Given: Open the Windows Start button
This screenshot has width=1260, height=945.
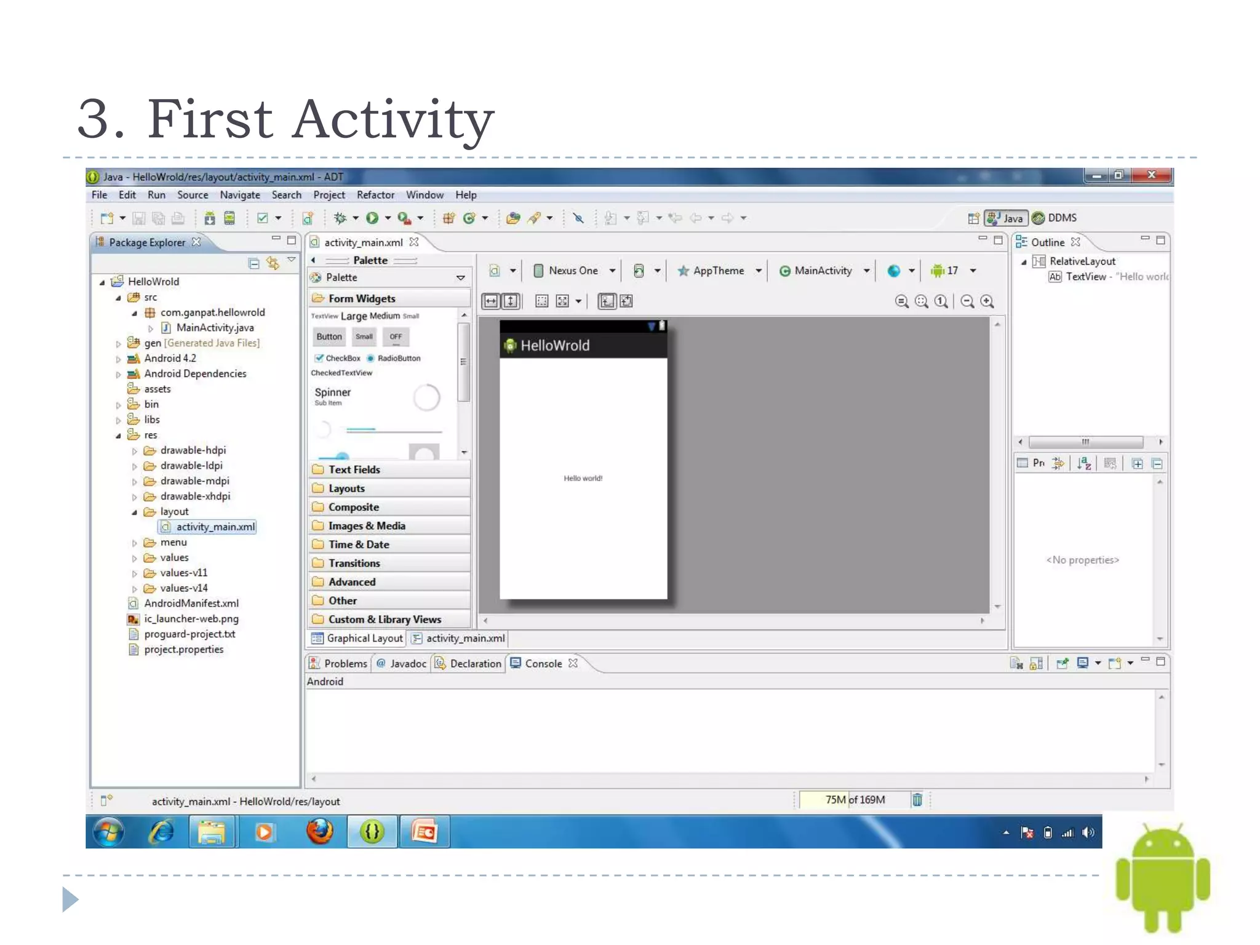Looking at the screenshot, I should (109, 832).
